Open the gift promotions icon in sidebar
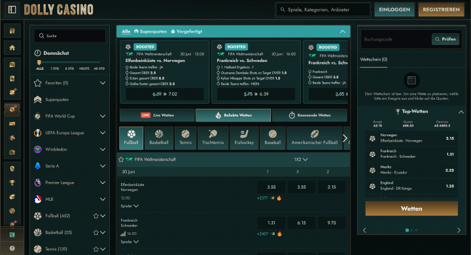Image resolution: width=471 pixels, height=255 pixels. click(x=12, y=31)
